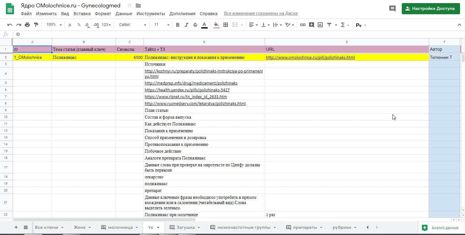
Task: Open the Справка menu
Action: point(209,14)
